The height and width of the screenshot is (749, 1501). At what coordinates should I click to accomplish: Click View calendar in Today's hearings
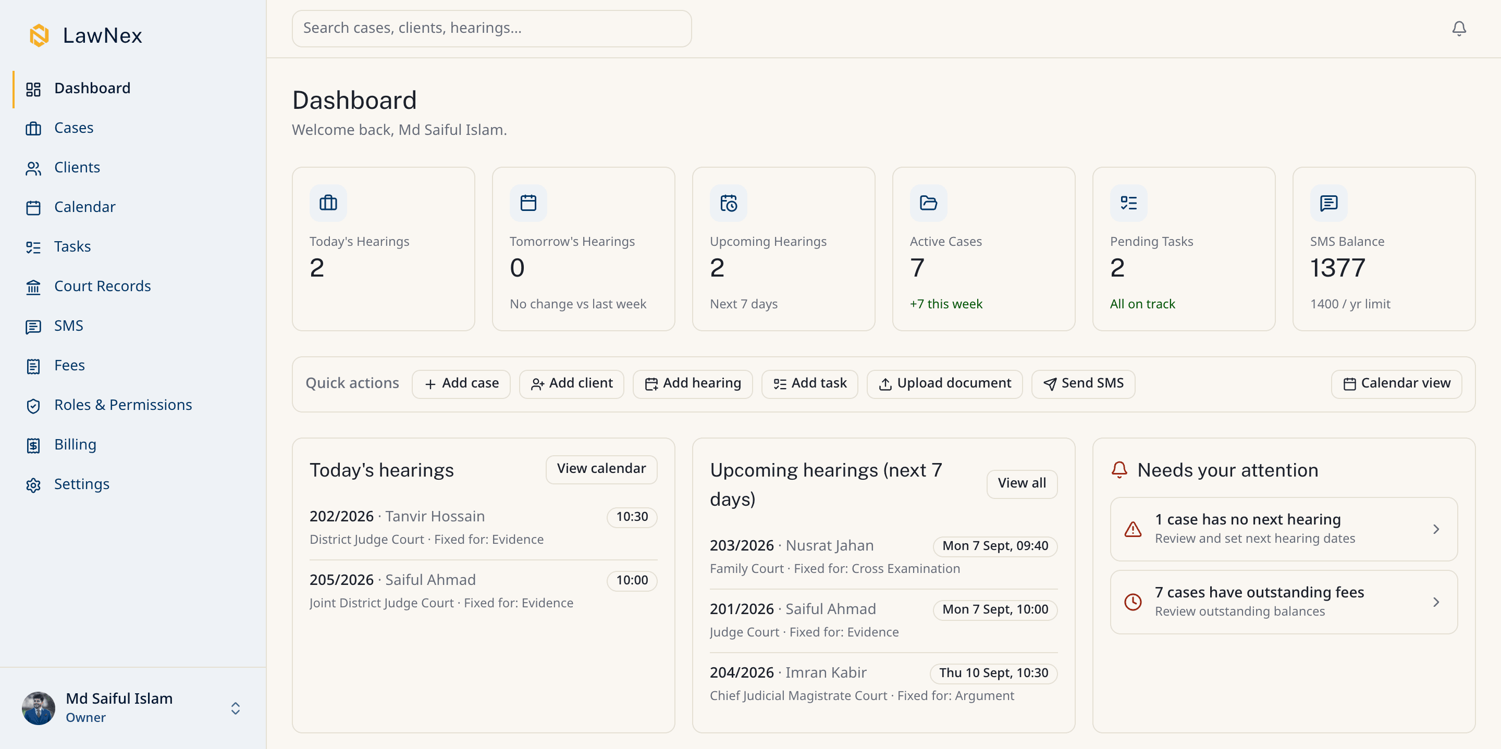[x=601, y=469]
